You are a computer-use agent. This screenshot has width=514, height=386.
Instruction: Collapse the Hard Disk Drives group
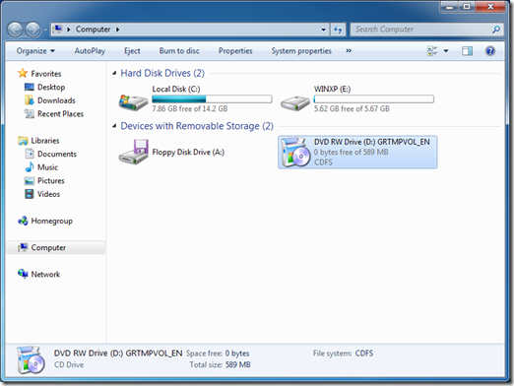coord(114,73)
